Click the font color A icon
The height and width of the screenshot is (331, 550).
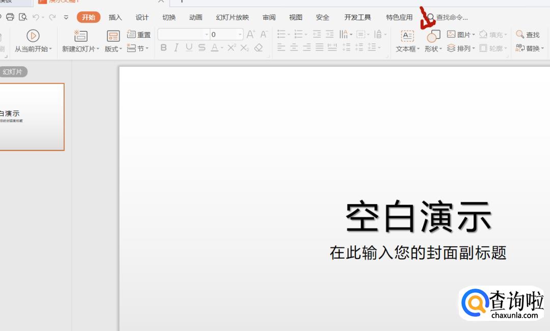pyautogui.click(x=215, y=47)
